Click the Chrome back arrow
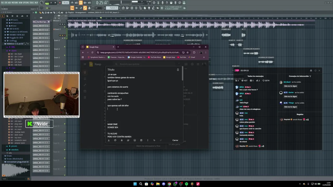 click(83, 52)
